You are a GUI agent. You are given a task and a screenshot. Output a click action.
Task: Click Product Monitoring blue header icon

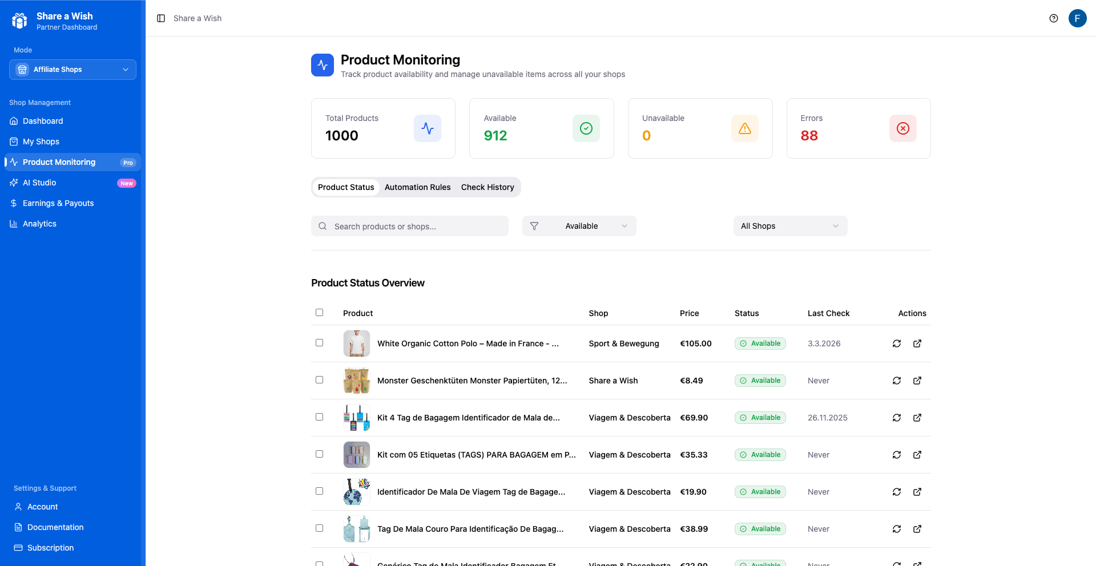tap(323, 65)
